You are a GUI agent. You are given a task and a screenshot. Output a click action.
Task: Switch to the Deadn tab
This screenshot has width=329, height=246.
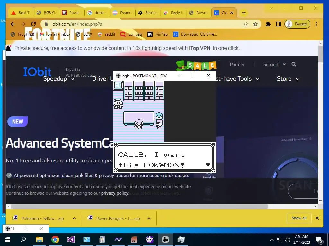(122, 13)
